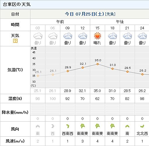Click the 35.0 temperature point on graph
Screen dimensions: 149x146
pos(97,64)
